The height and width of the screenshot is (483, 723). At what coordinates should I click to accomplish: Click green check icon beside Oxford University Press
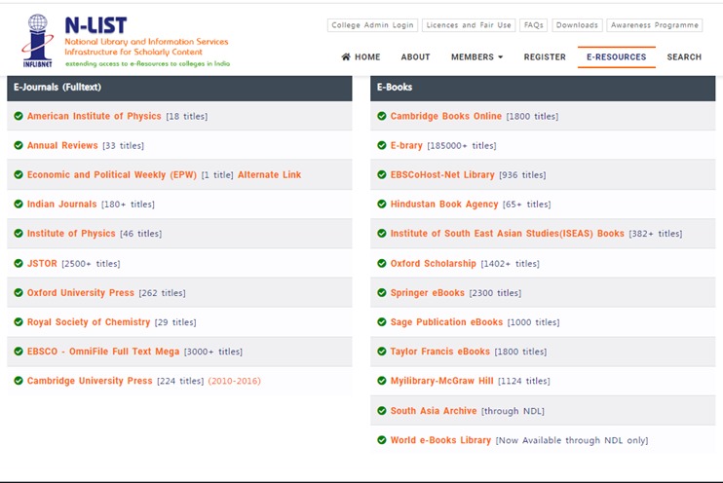click(x=19, y=293)
